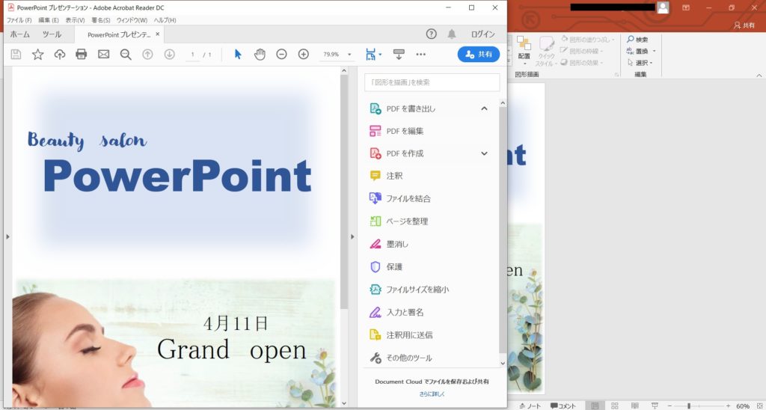Open the fit page options dropdown arrow

[x=380, y=55]
